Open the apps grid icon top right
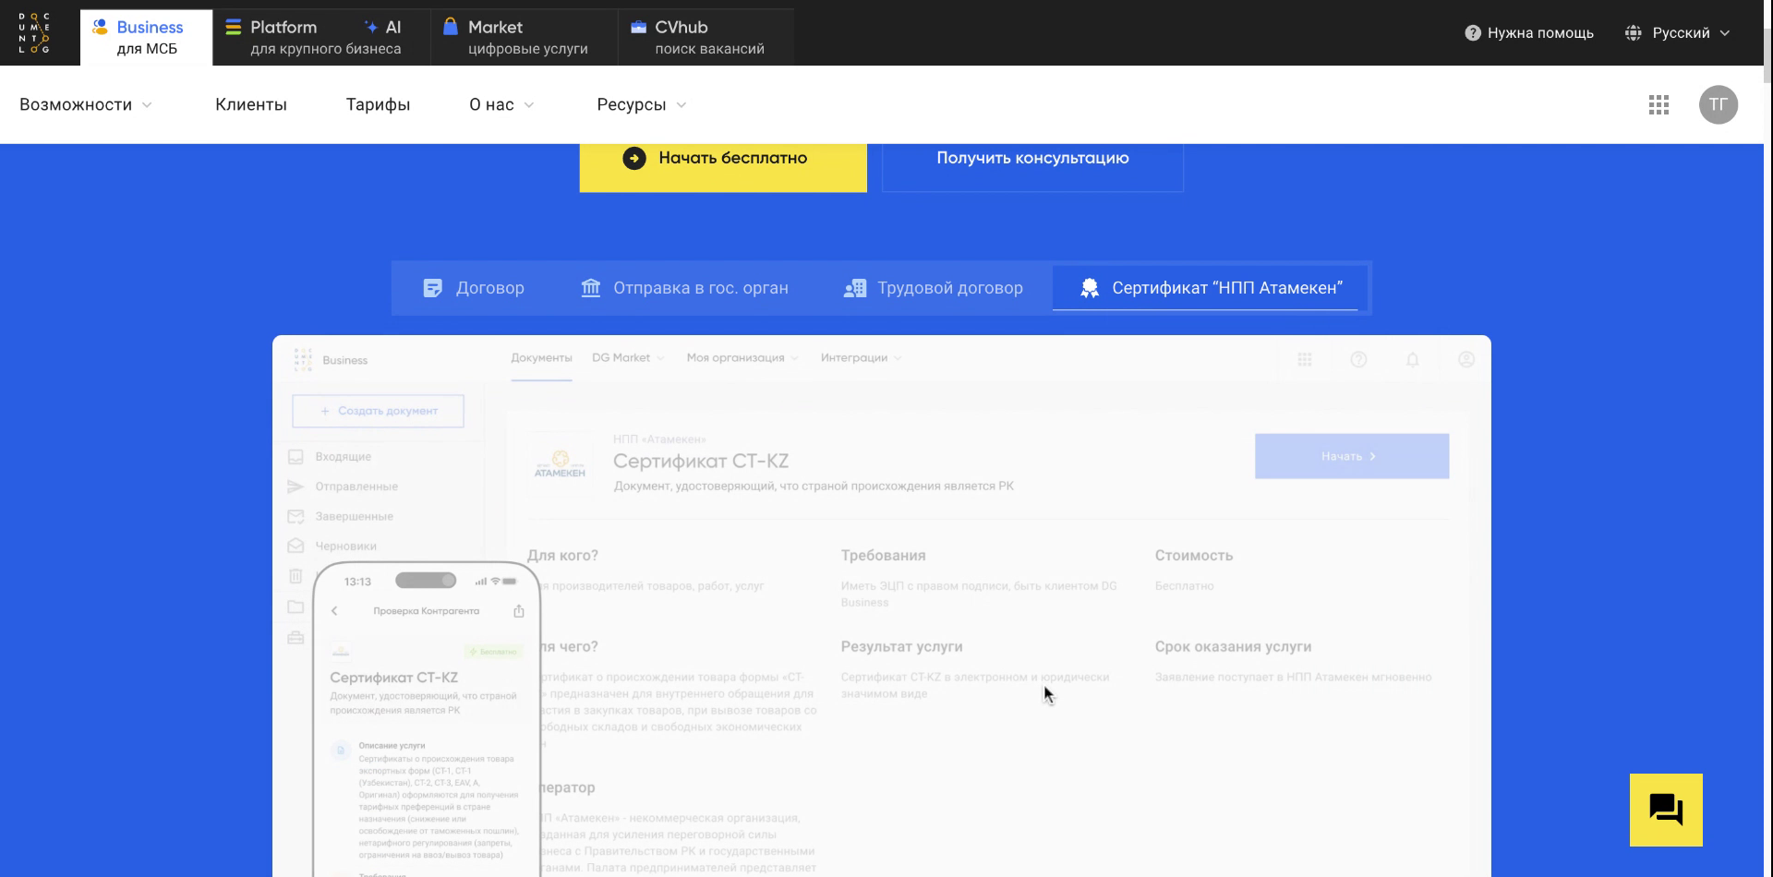Screen dimensions: 1773x877 coord(1659,104)
